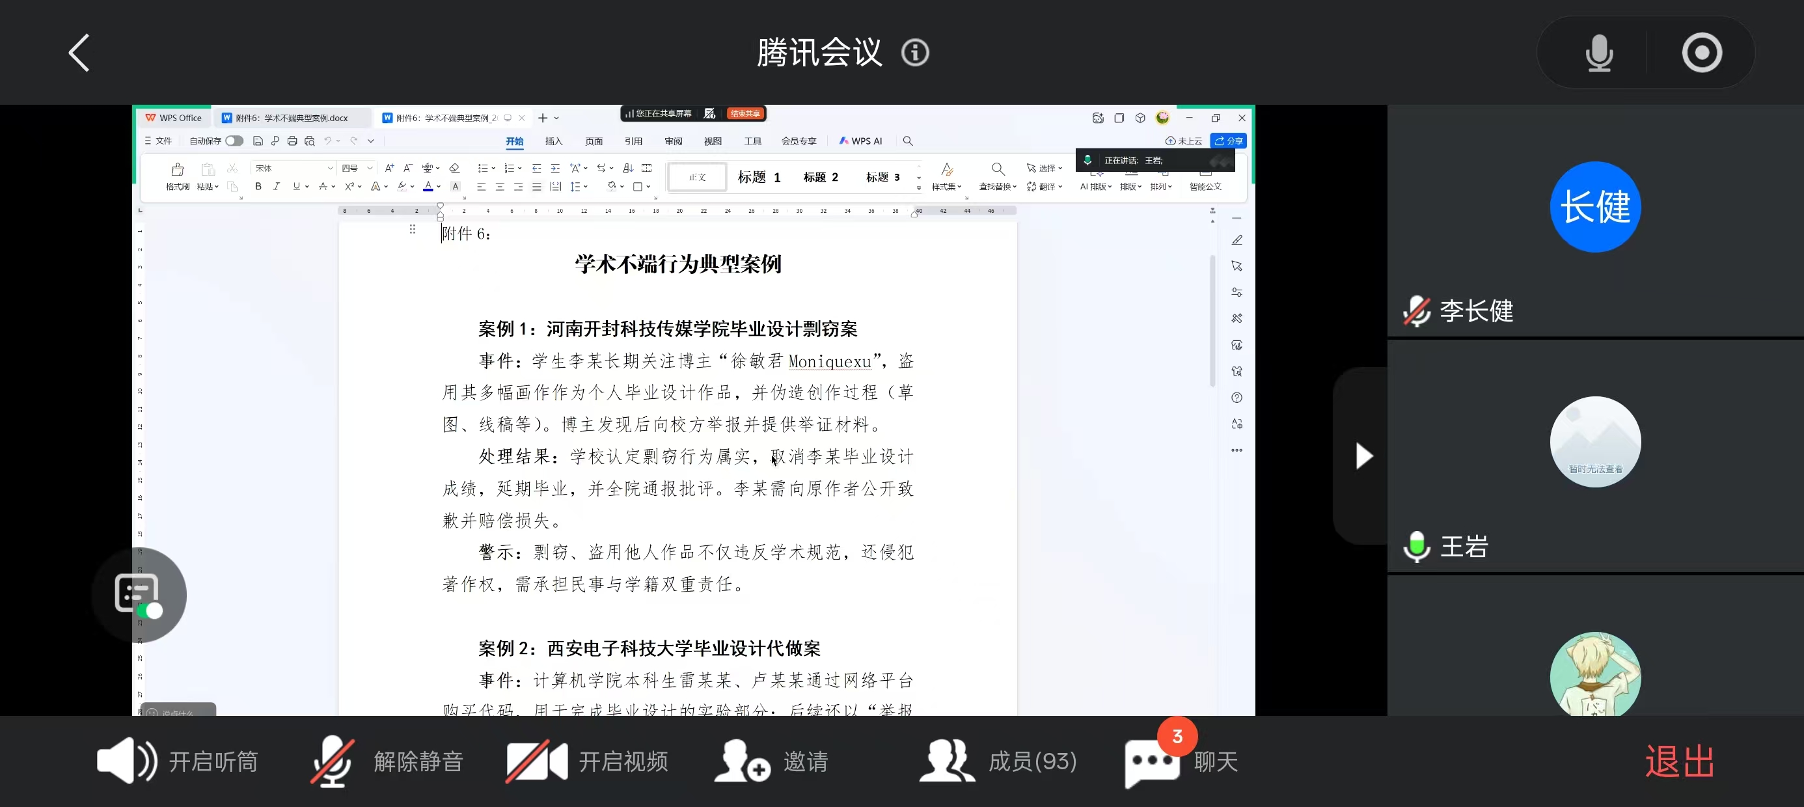Viewport: 1804px width, 807px height.
Task: Open the 审阅 ribbon tab
Action: coord(673,141)
